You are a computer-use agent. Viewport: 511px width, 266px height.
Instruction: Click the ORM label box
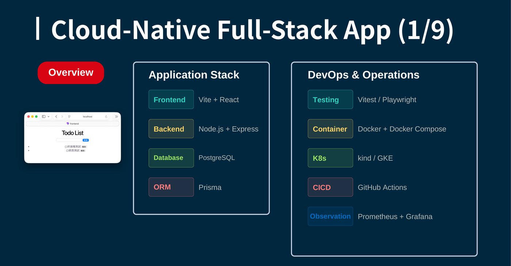point(171,187)
